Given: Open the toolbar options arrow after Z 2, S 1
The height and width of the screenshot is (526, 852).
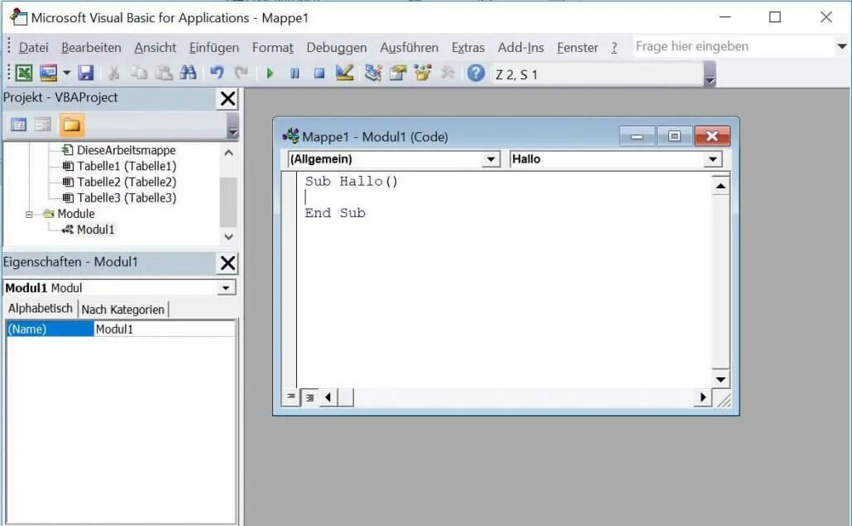Looking at the screenshot, I should pos(710,74).
